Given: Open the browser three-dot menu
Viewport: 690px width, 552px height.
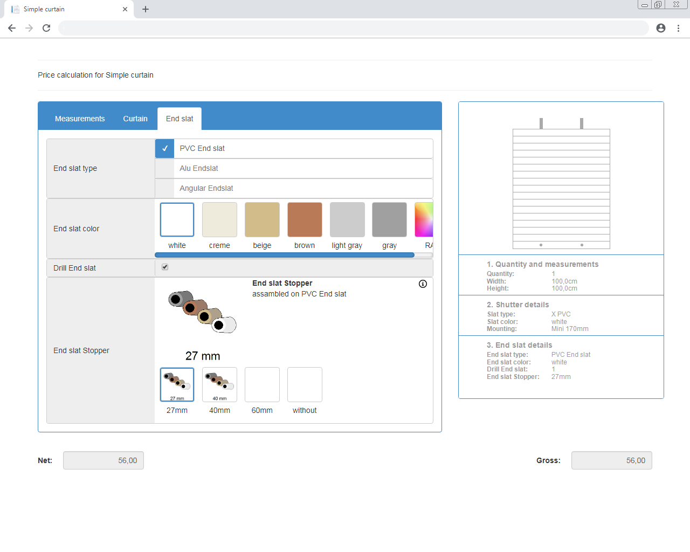Looking at the screenshot, I should [x=678, y=28].
